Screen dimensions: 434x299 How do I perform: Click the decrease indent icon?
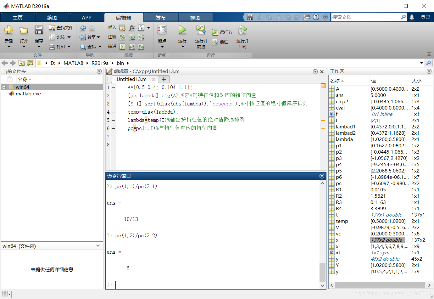tap(141, 47)
